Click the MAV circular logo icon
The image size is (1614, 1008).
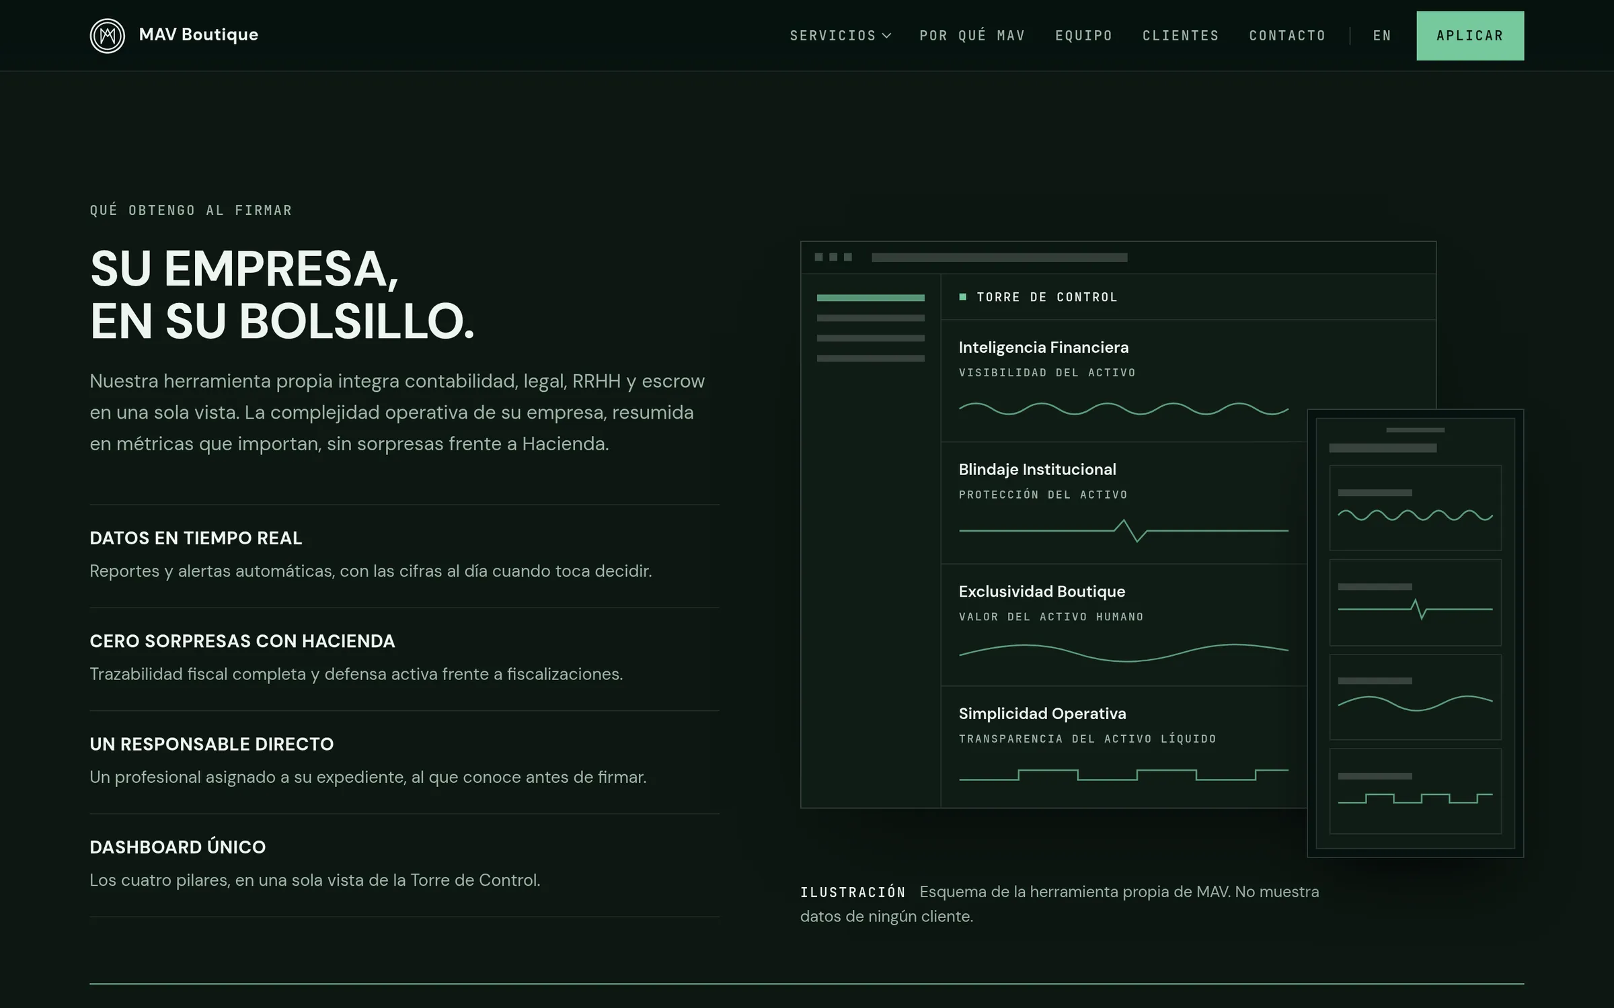108,35
